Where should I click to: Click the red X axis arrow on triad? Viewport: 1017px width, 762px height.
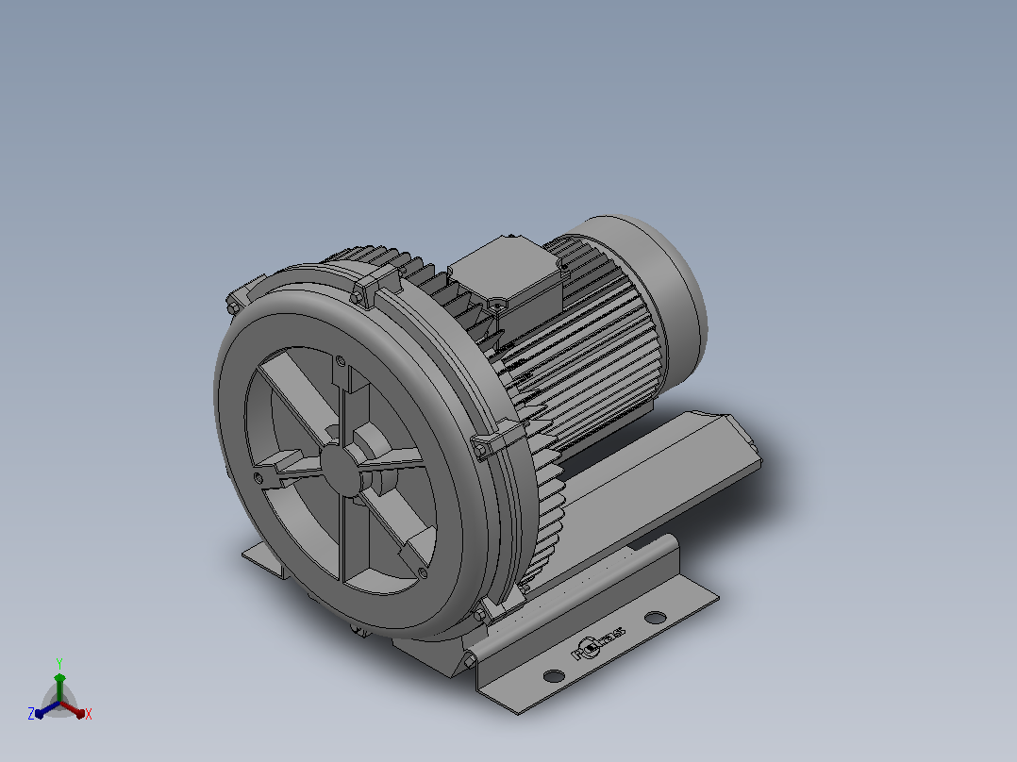[x=75, y=709]
